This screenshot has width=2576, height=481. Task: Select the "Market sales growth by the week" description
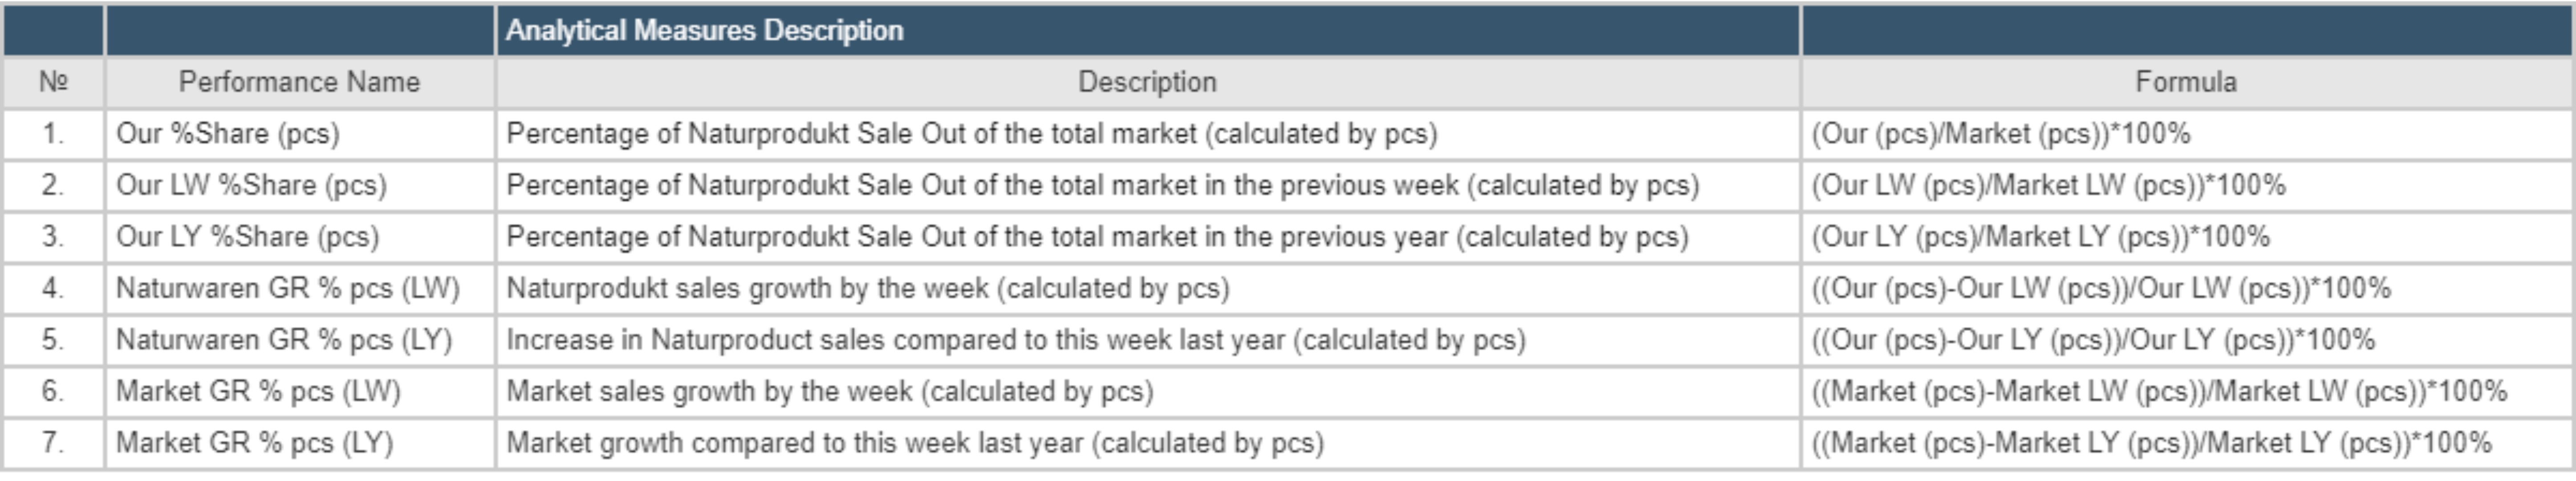pos(830,391)
